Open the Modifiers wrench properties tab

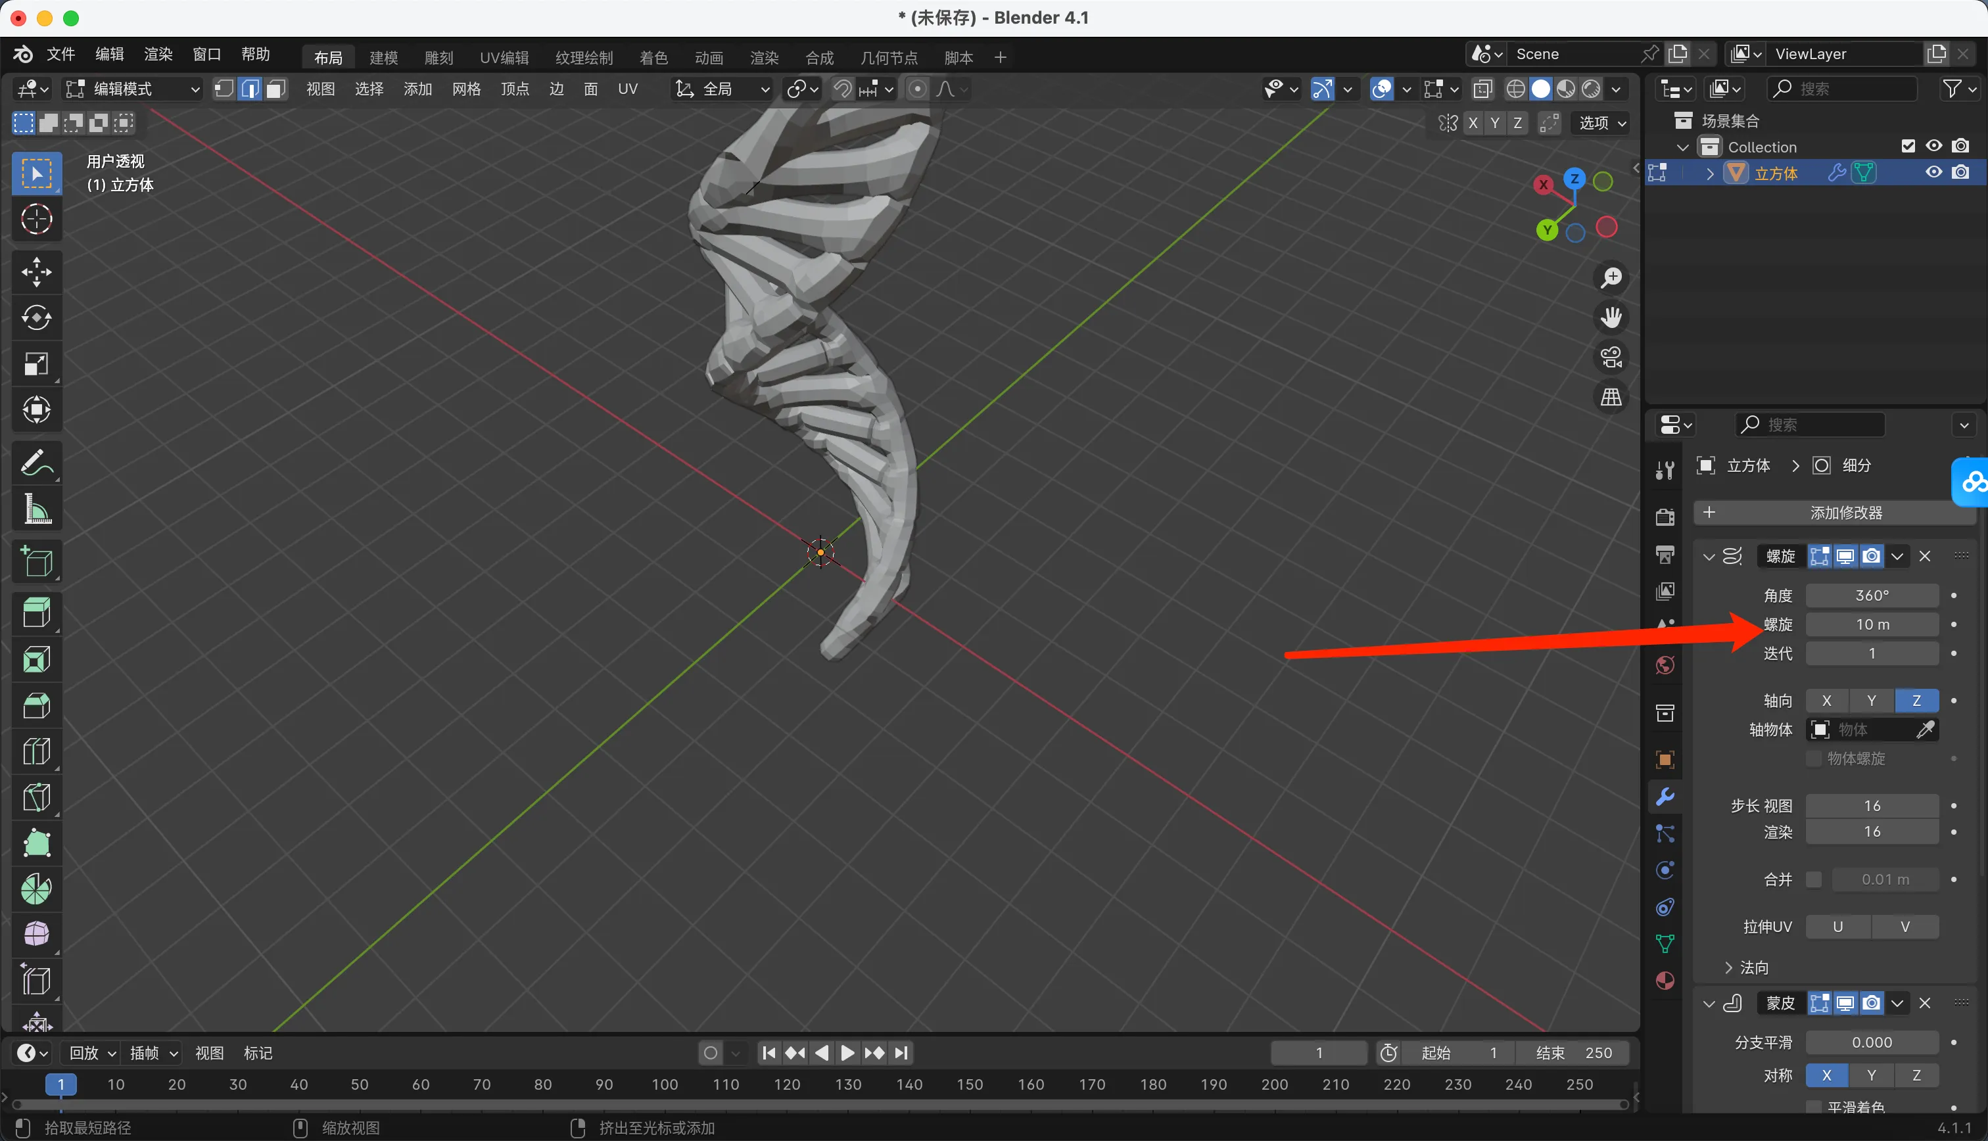tap(1665, 796)
